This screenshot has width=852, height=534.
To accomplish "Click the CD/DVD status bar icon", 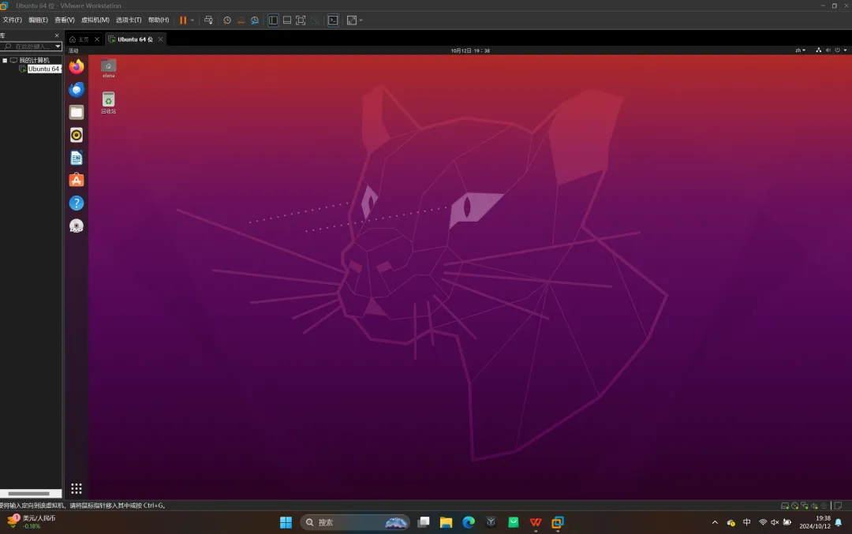I will (795, 506).
